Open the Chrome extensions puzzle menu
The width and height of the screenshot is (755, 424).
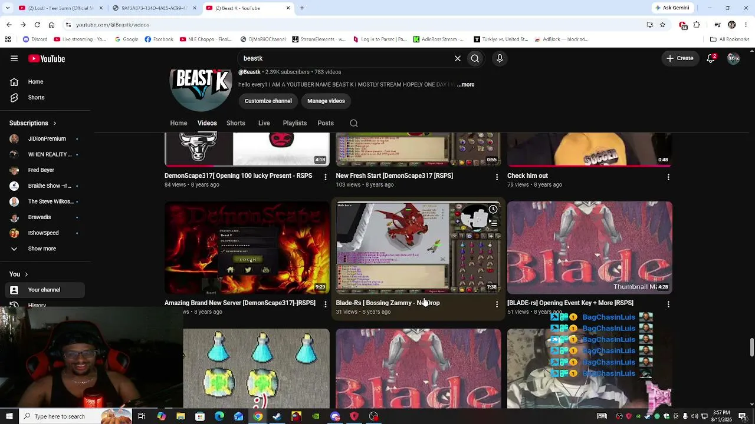pos(697,25)
